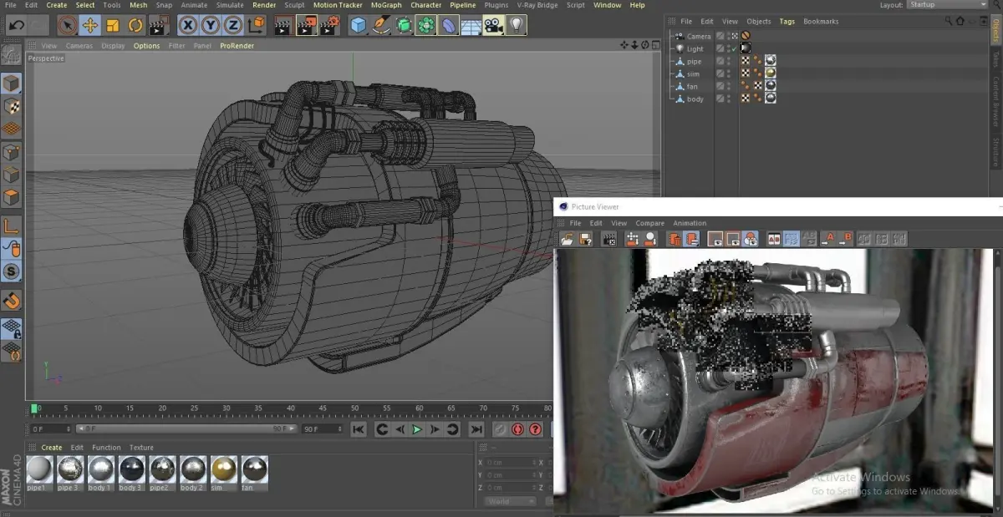Screen dimensions: 1003x517
Task: Open the MoGraph menu
Action: (x=386, y=5)
